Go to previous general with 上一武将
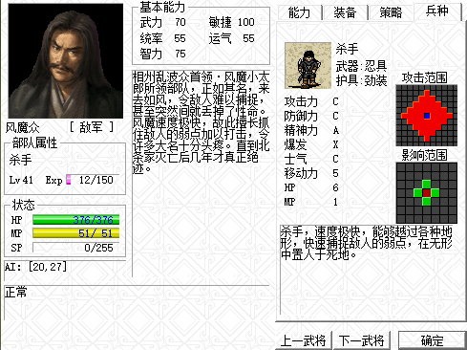The image size is (467, 350). [304, 340]
